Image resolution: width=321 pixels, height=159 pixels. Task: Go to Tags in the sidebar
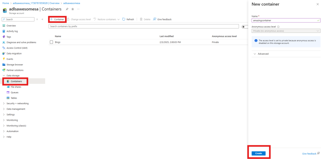9,37
